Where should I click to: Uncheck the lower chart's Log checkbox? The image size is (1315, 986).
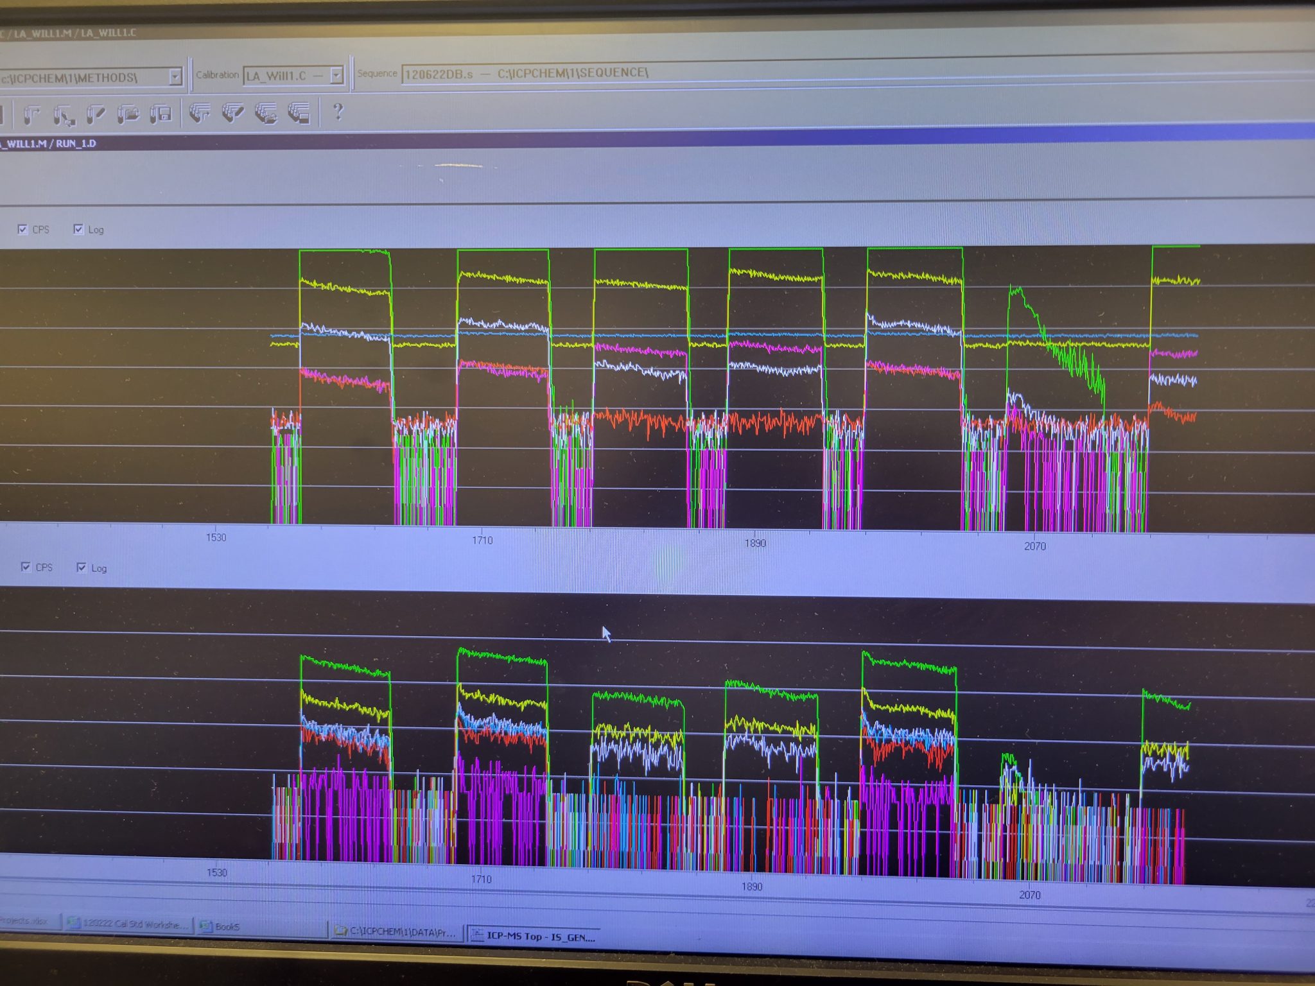pos(82,567)
